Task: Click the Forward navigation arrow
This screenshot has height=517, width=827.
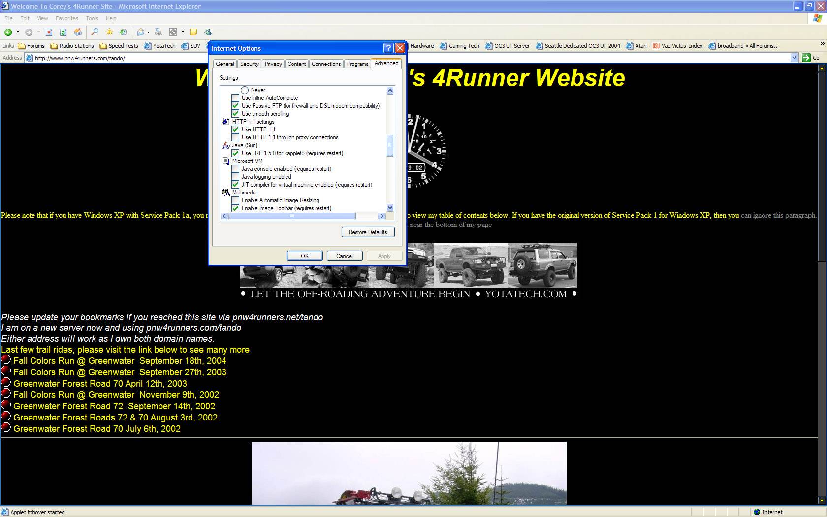Action: point(29,32)
